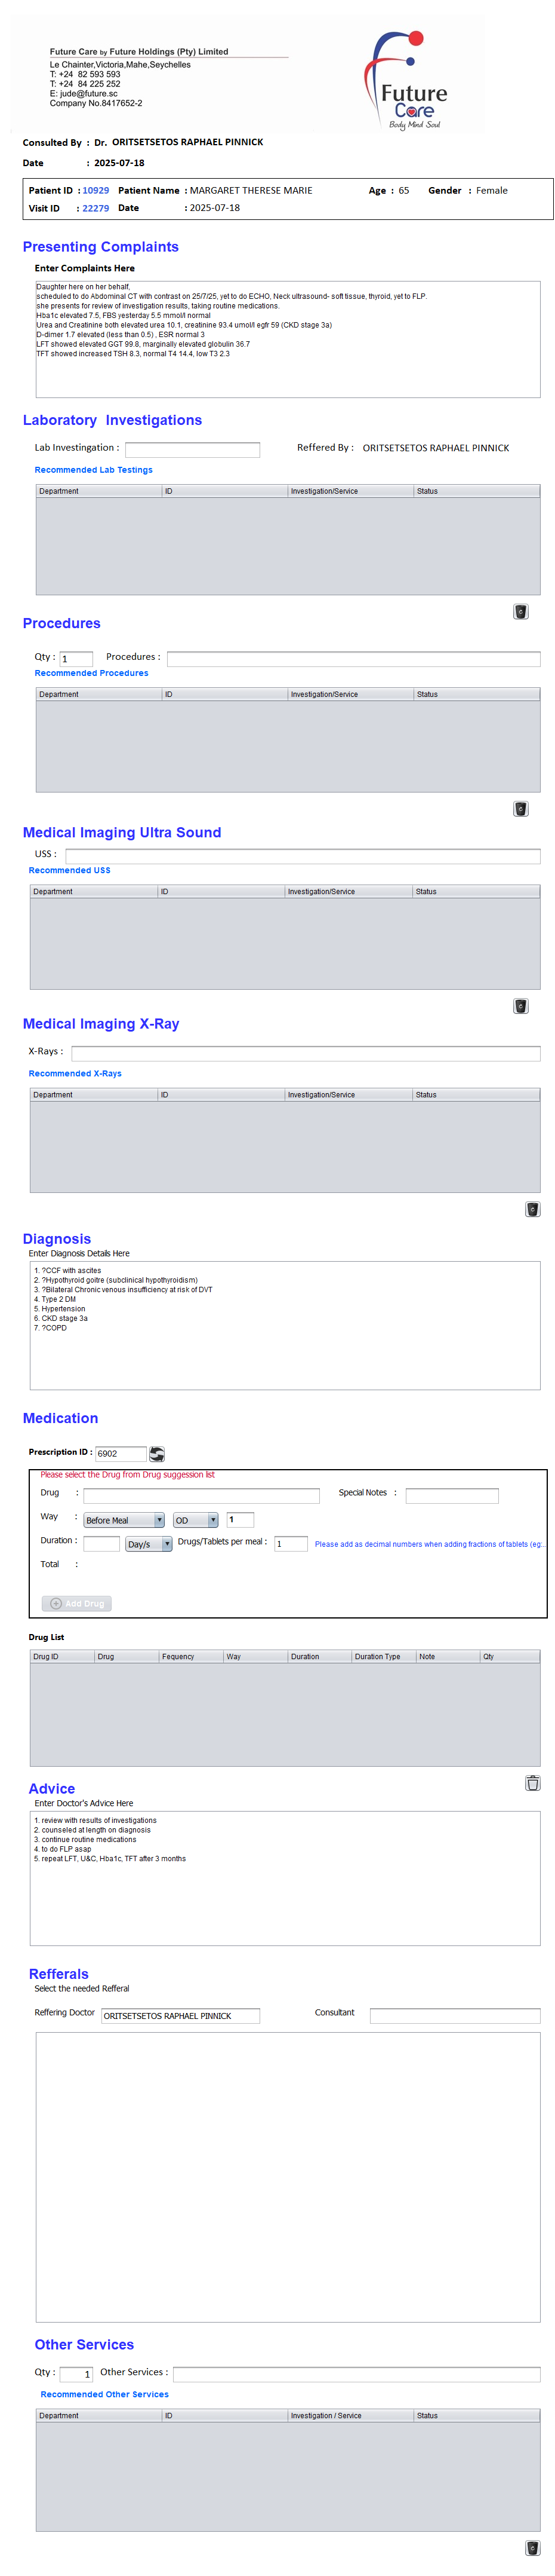555x2576 pixels.
Task: Open visit ID 22279 link
Action: click(96, 208)
